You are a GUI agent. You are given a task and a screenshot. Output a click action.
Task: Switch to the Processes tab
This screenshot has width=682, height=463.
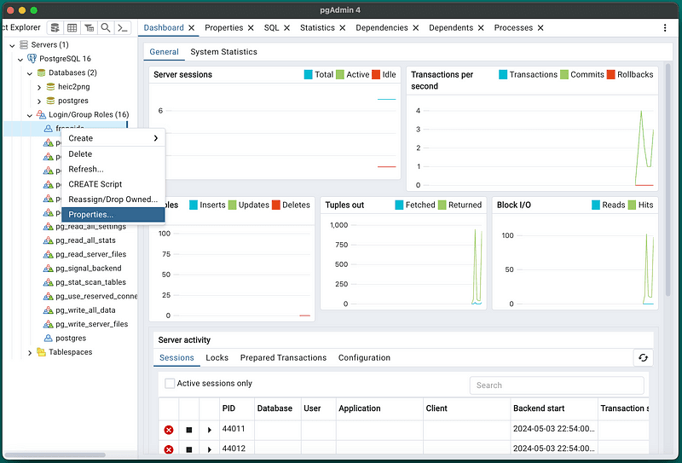[x=513, y=28]
